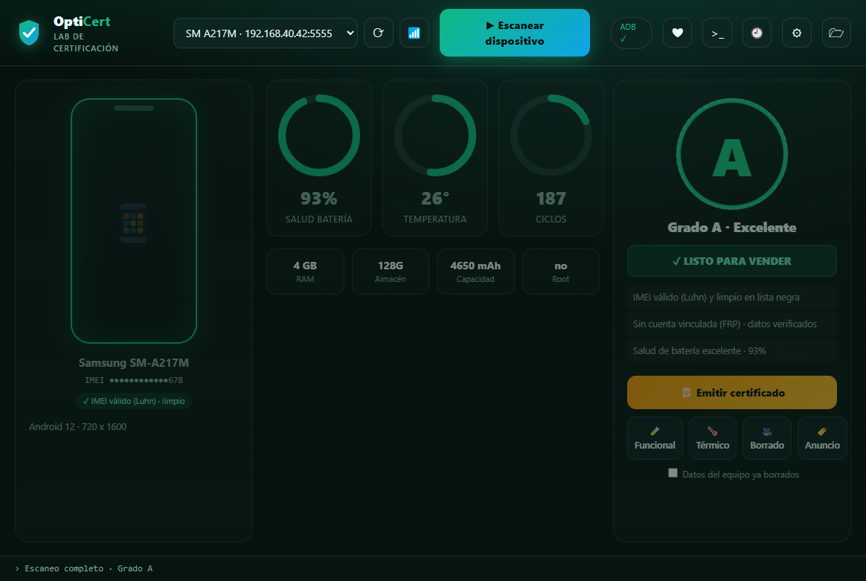Viewport: 866px width, 581px height.
Task: Click the Térmico test button
Action: 713,438
